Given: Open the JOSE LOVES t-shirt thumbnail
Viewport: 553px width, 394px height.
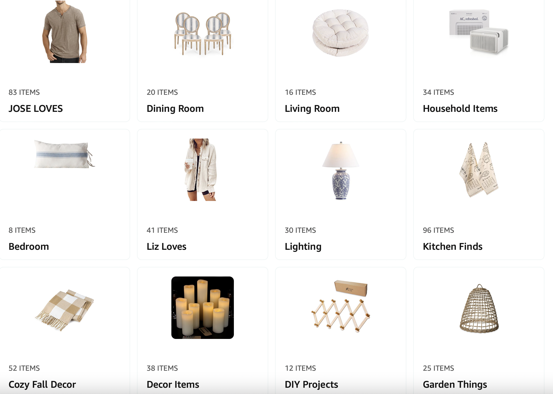Looking at the screenshot, I should (x=65, y=32).
